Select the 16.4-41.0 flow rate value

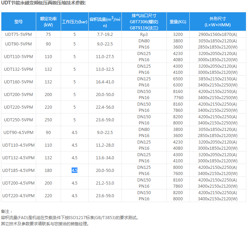click(x=105, y=82)
